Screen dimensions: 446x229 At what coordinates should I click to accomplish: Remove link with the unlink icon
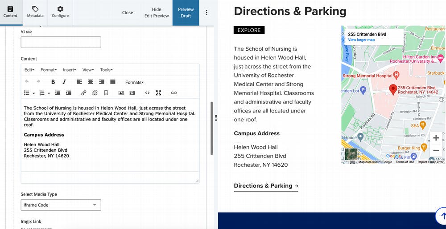click(95, 92)
